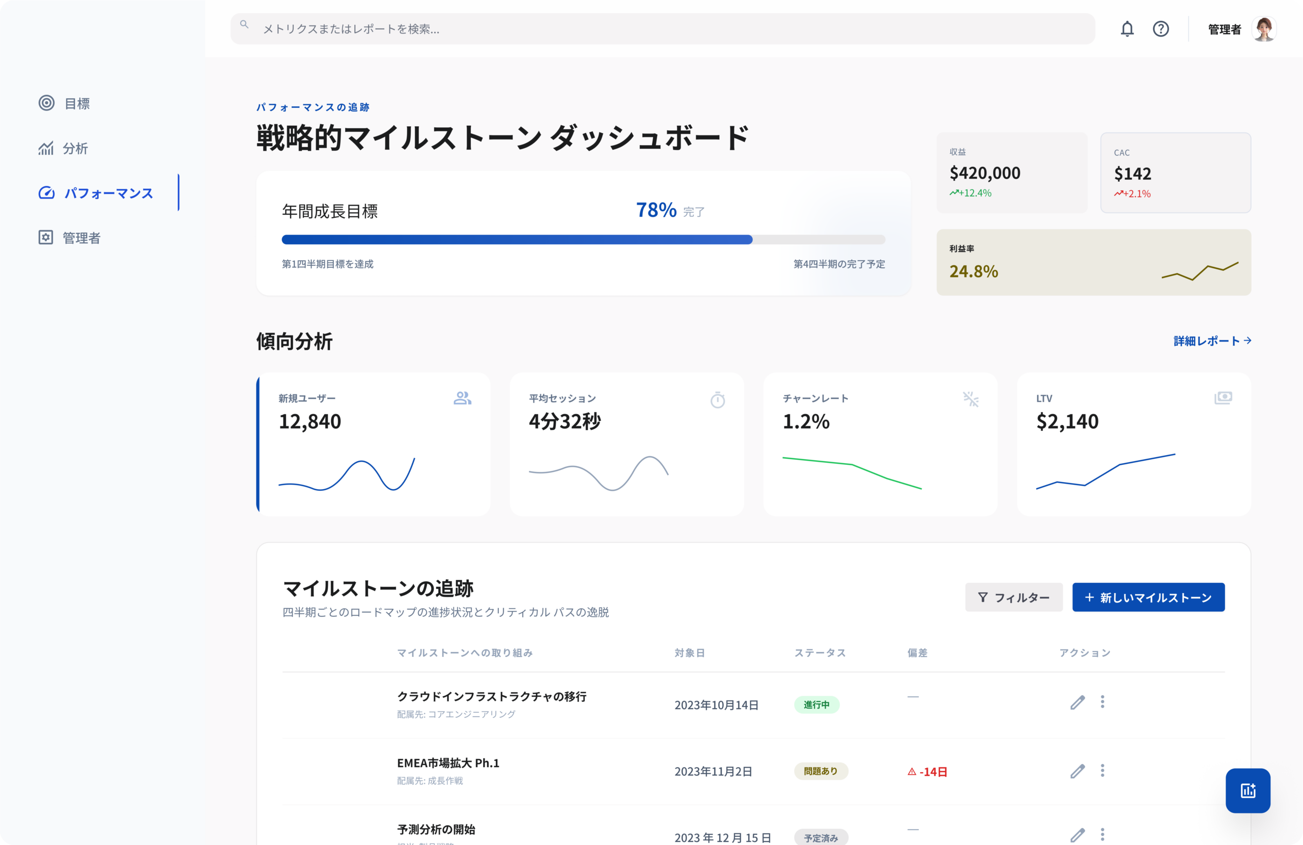Click the settings icon beside 管理者 in sidebar
This screenshot has height=845, width=1303.
pyautogui.click(x=46, y=238)
